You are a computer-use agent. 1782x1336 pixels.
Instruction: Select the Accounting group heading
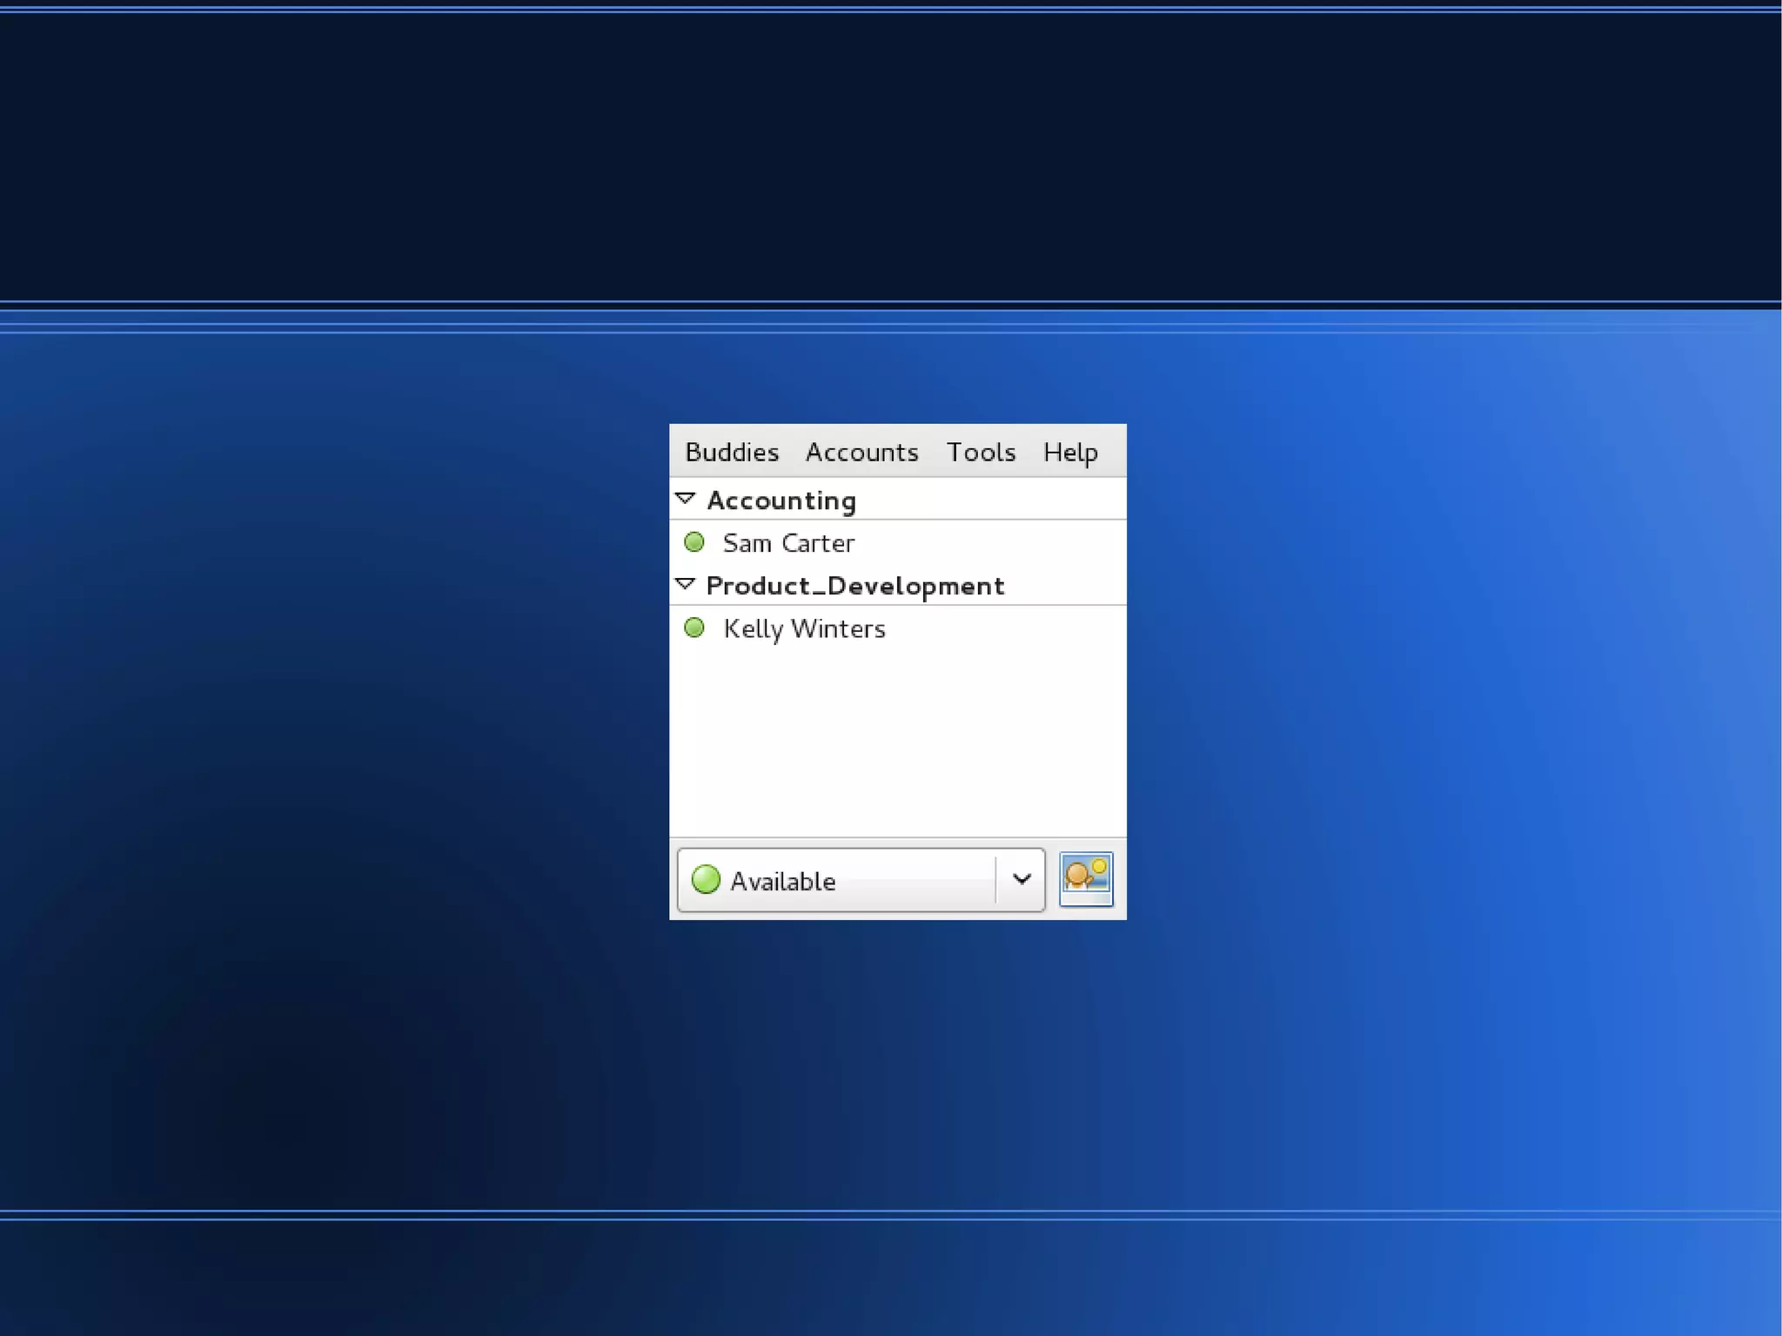[x=780, y=500]
